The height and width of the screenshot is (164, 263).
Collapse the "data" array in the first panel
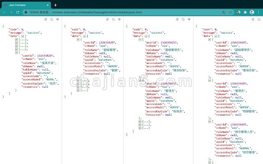23,36
